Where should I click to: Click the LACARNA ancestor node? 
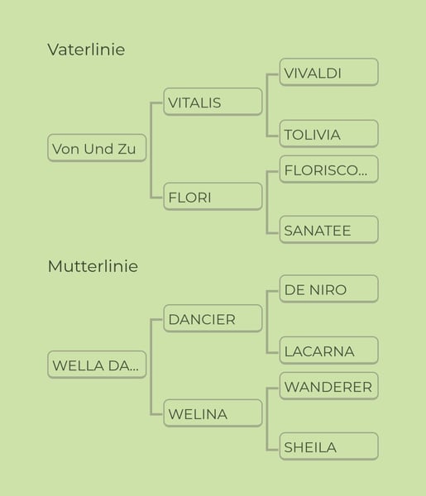tap(329, 351)
